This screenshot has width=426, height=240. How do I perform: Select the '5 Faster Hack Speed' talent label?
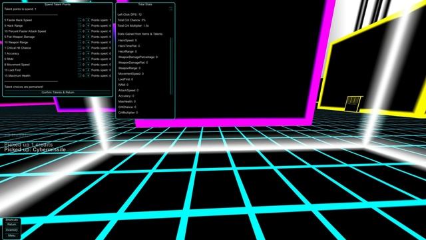click(x=18, y=20)
